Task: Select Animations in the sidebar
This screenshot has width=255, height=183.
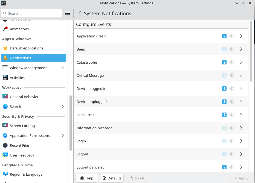Action: coord(19,29)
